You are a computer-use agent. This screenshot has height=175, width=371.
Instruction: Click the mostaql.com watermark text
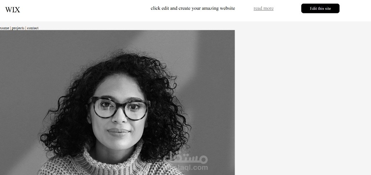191,168
